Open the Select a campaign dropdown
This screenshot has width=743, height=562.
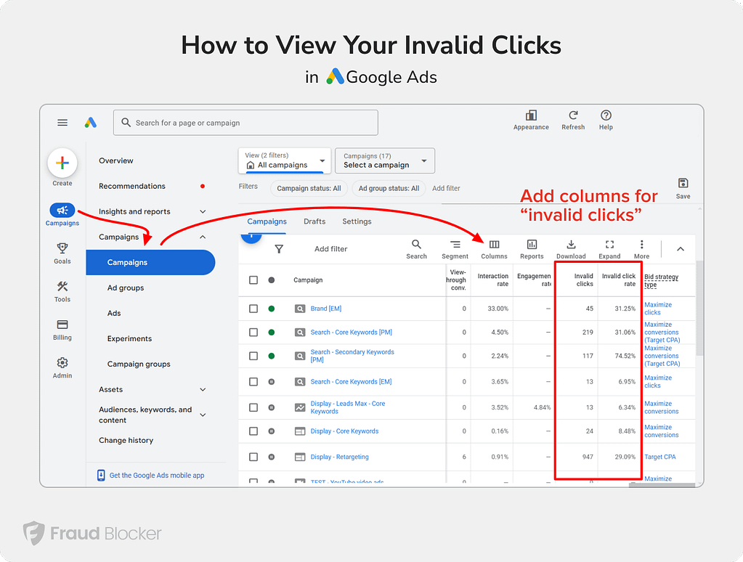(x=385, y=161)
